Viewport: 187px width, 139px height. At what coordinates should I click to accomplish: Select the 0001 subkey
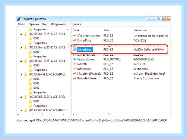pos(36,83)
